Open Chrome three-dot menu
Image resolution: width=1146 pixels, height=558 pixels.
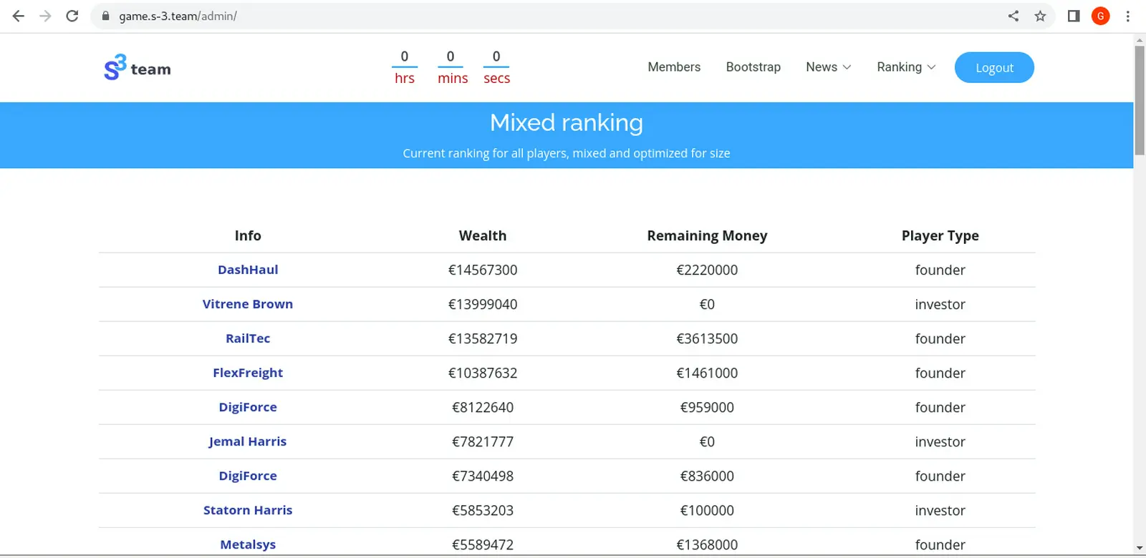click(x=1128, y=16)
